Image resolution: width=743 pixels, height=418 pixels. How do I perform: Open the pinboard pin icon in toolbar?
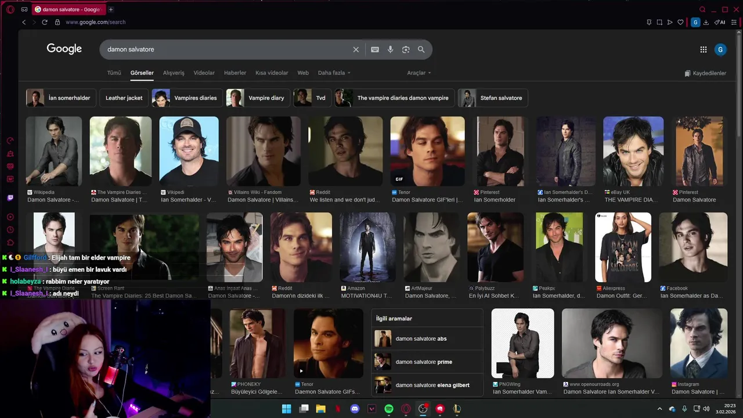pos(649,22)
